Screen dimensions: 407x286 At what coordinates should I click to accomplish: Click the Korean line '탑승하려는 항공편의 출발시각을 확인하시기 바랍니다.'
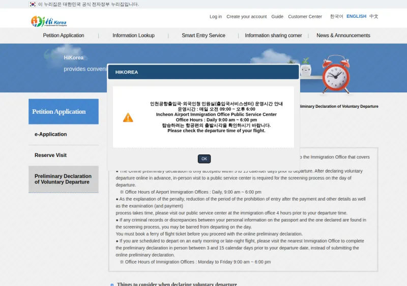click(x=216, y=125)
